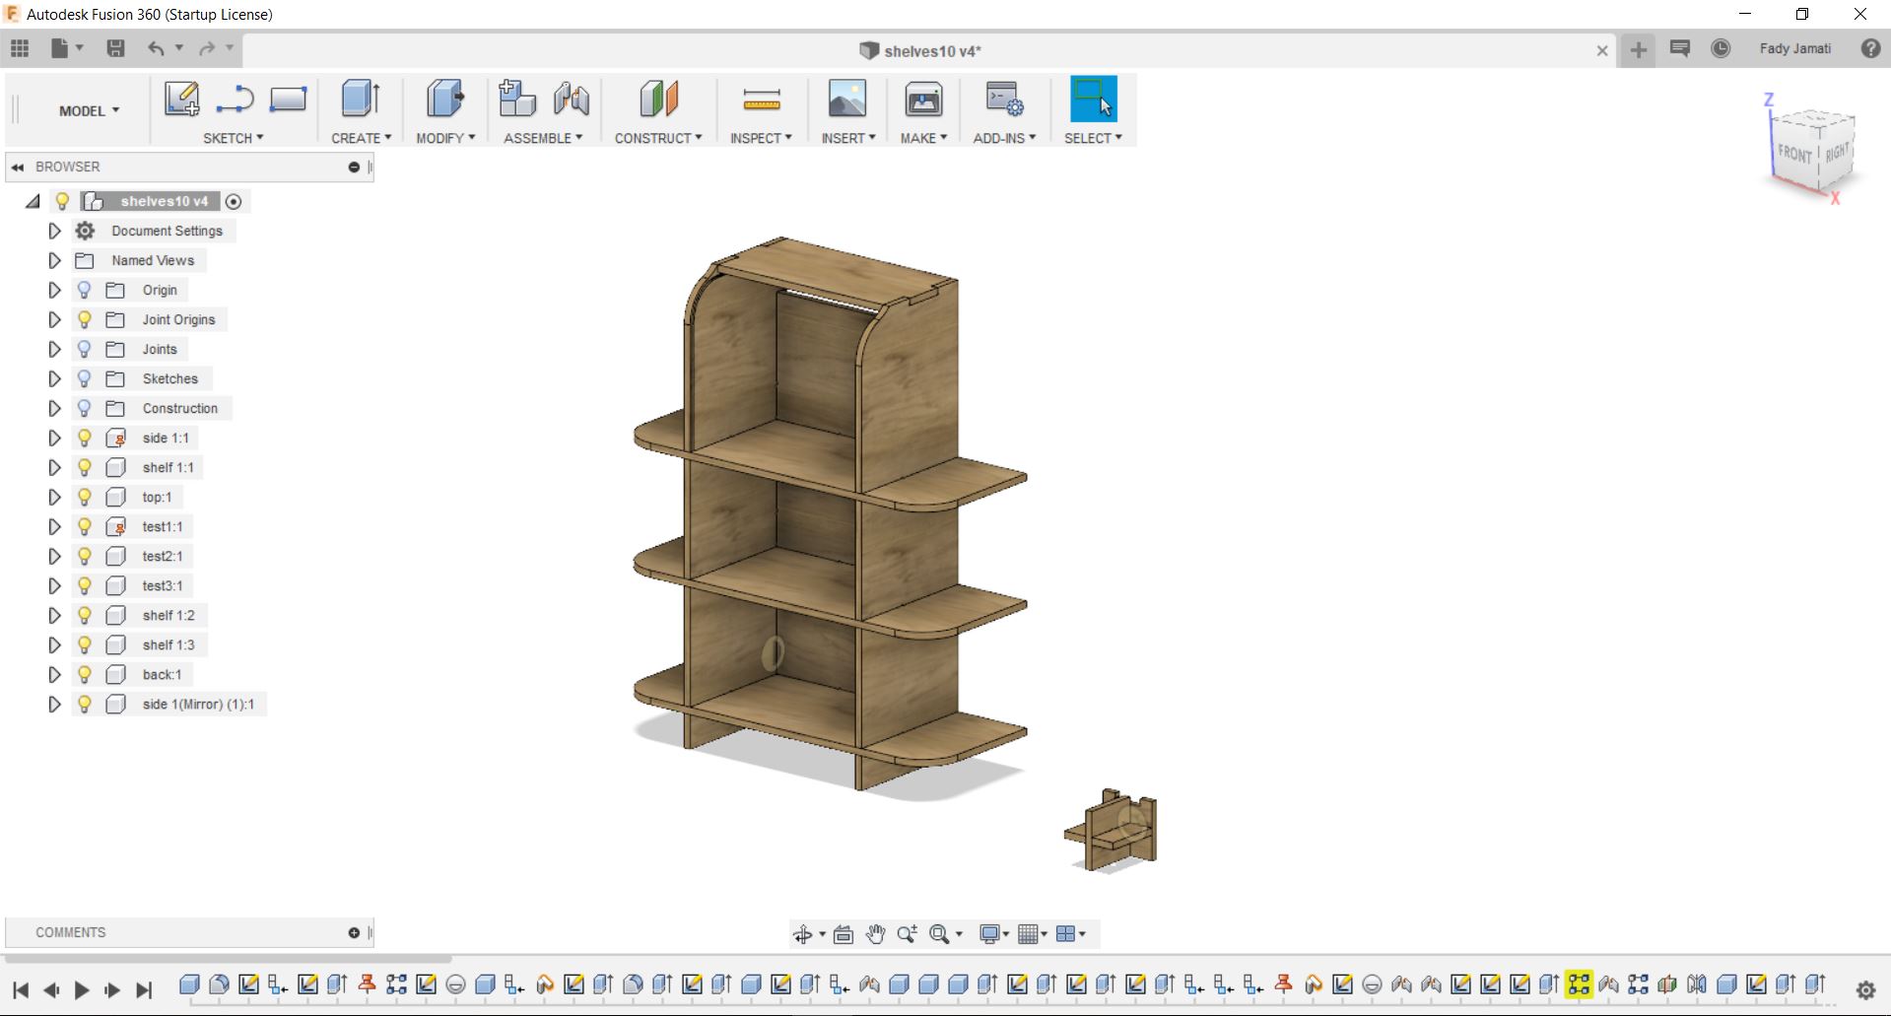Click the Measure icon in Inspect
Viewport: 1891px width, 1016px height.
[761, 100]
